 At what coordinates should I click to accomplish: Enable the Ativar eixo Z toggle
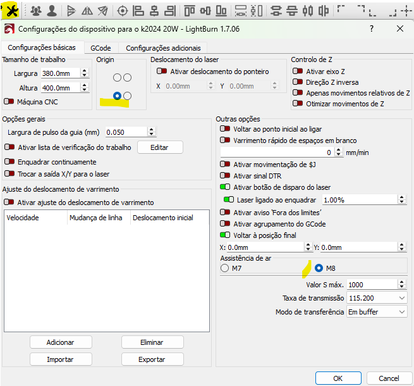pos(297,72)
